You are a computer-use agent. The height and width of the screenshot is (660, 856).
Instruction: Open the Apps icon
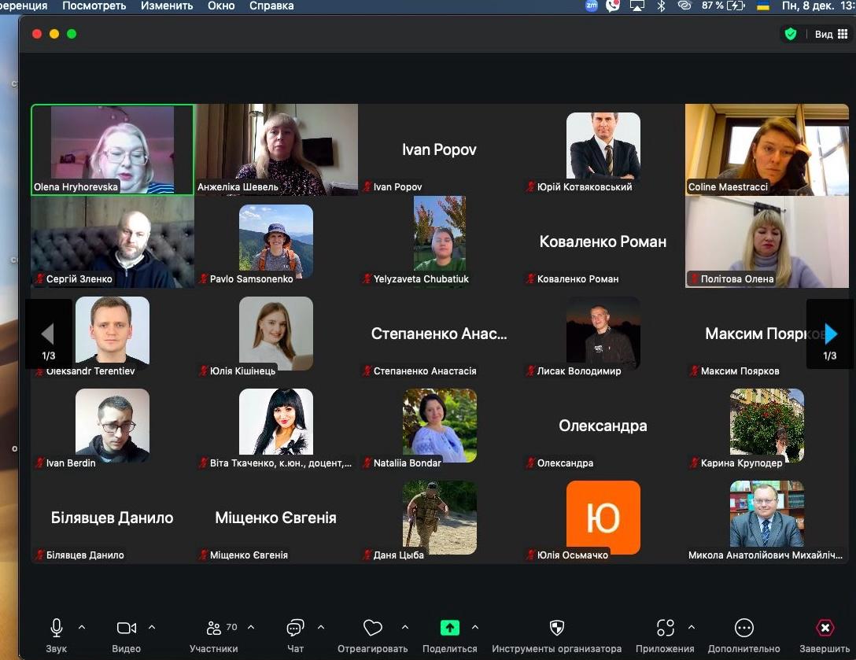(666, 628)
